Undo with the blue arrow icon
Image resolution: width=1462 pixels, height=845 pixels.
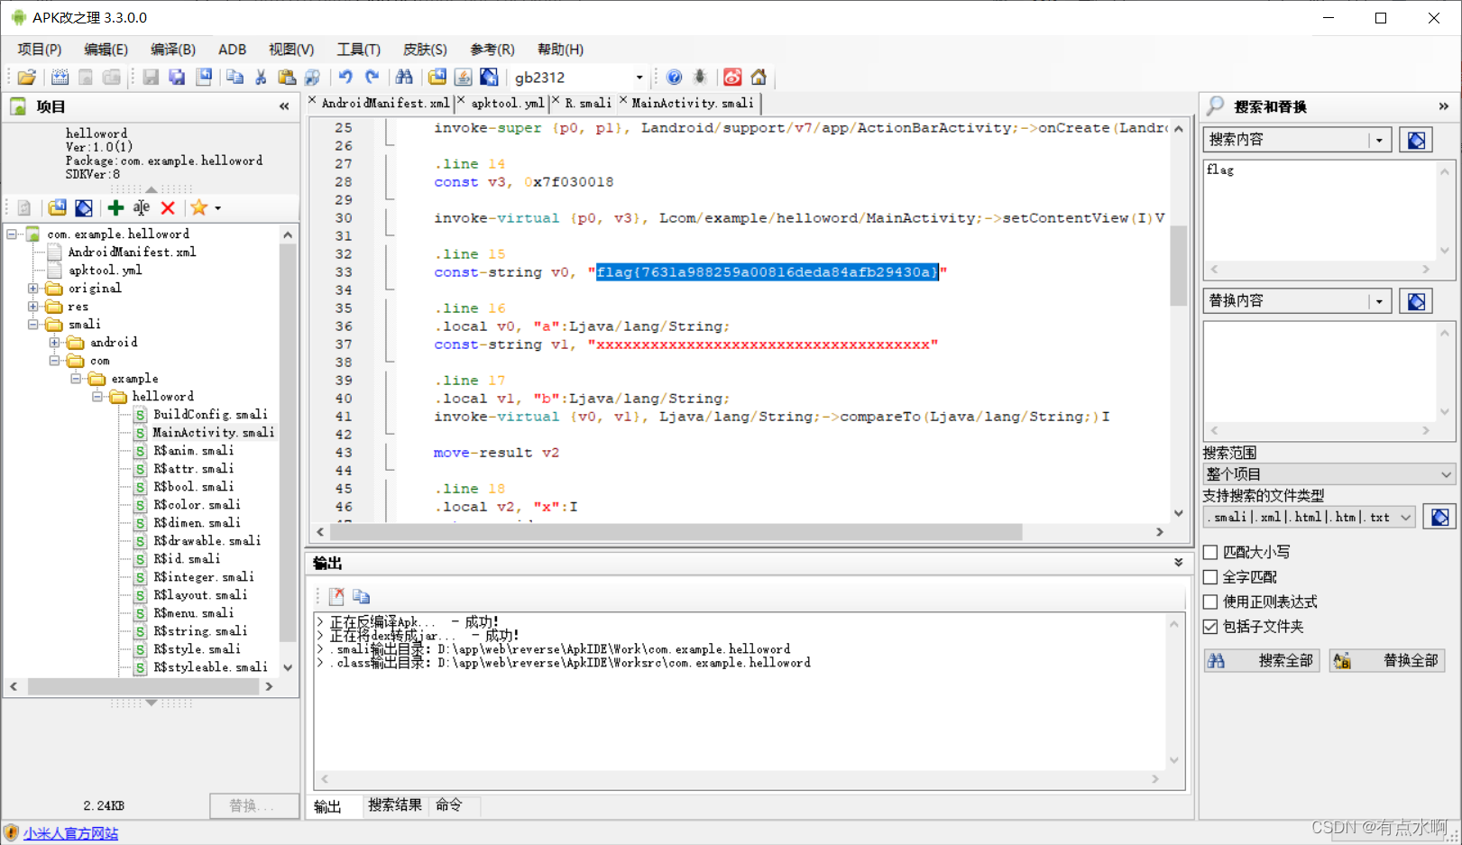345,78
